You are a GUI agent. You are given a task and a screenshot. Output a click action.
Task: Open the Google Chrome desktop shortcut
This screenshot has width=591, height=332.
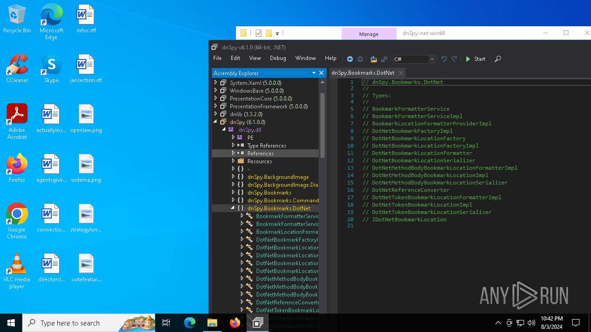tap(17, 221)
